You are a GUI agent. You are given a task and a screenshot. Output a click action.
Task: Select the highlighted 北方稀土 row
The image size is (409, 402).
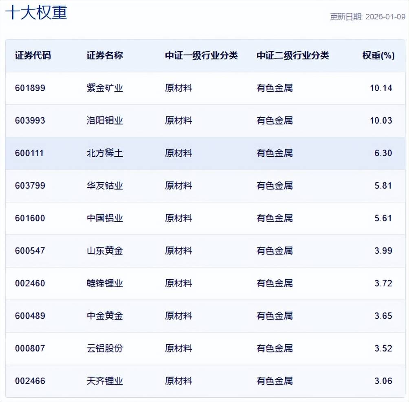click(x=105, y=153)
